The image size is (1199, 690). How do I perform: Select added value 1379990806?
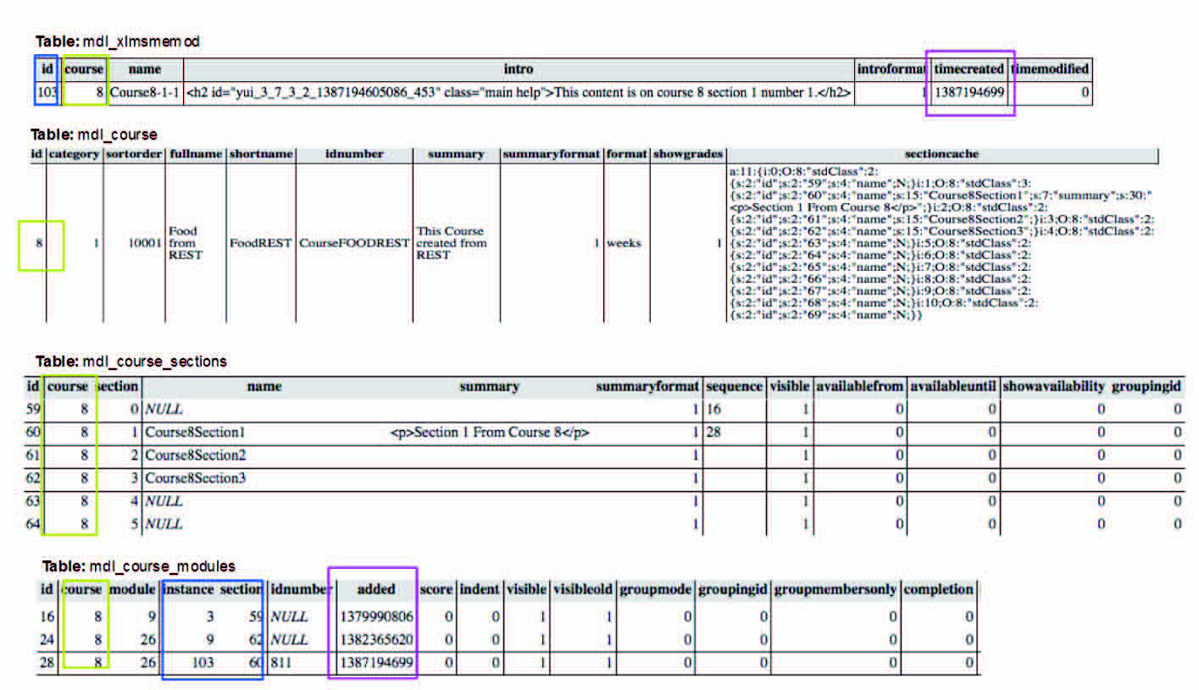click(x=377, y=616)
